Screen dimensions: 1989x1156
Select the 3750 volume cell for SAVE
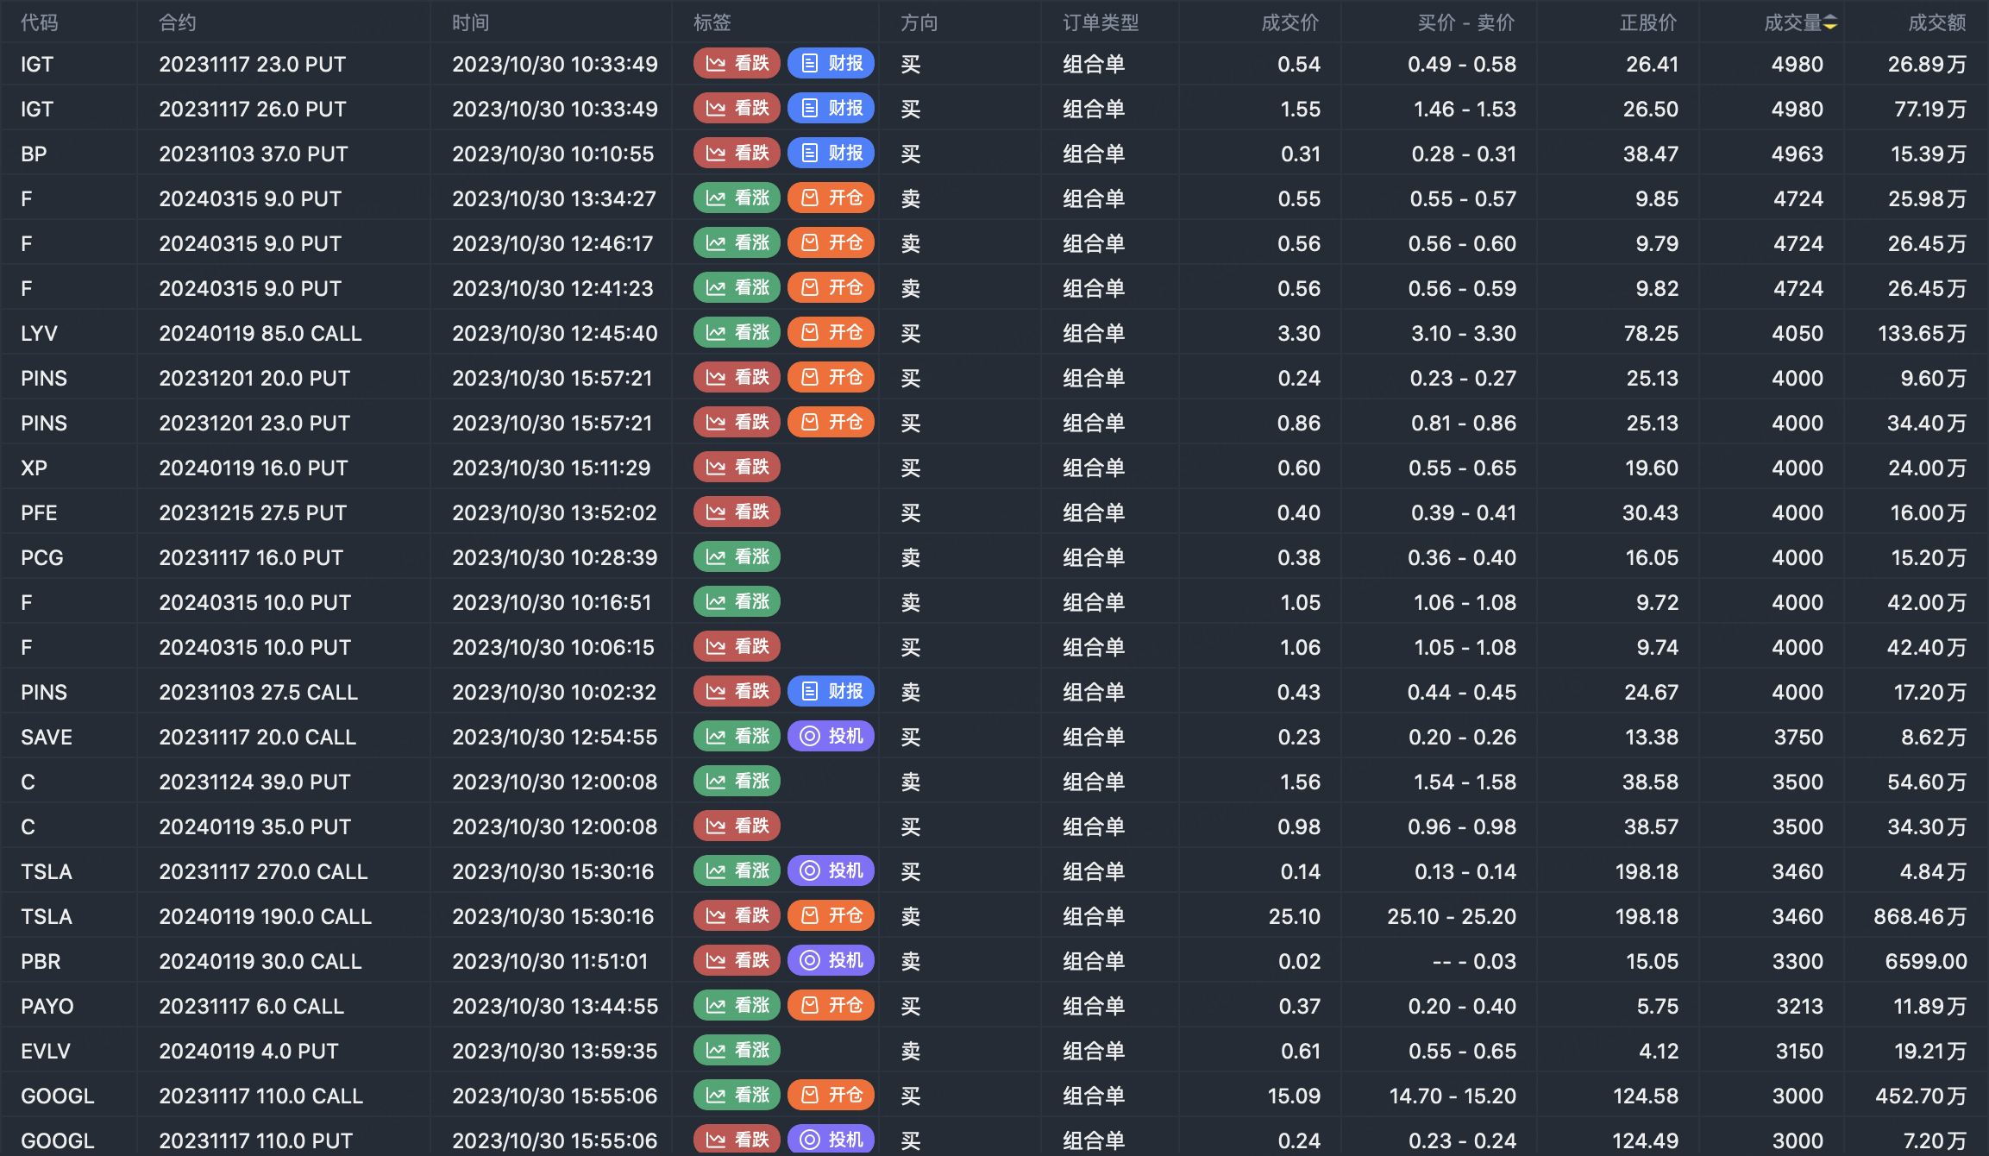(x=1798, y=737)
